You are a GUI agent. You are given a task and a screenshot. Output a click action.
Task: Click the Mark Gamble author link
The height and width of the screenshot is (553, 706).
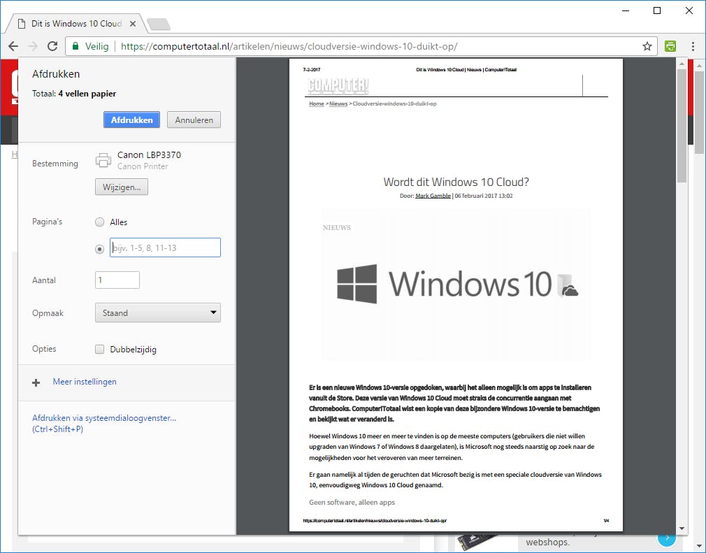coord(433,196)
